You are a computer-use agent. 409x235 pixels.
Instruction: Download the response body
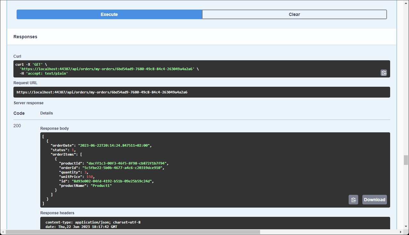point(374,200)
